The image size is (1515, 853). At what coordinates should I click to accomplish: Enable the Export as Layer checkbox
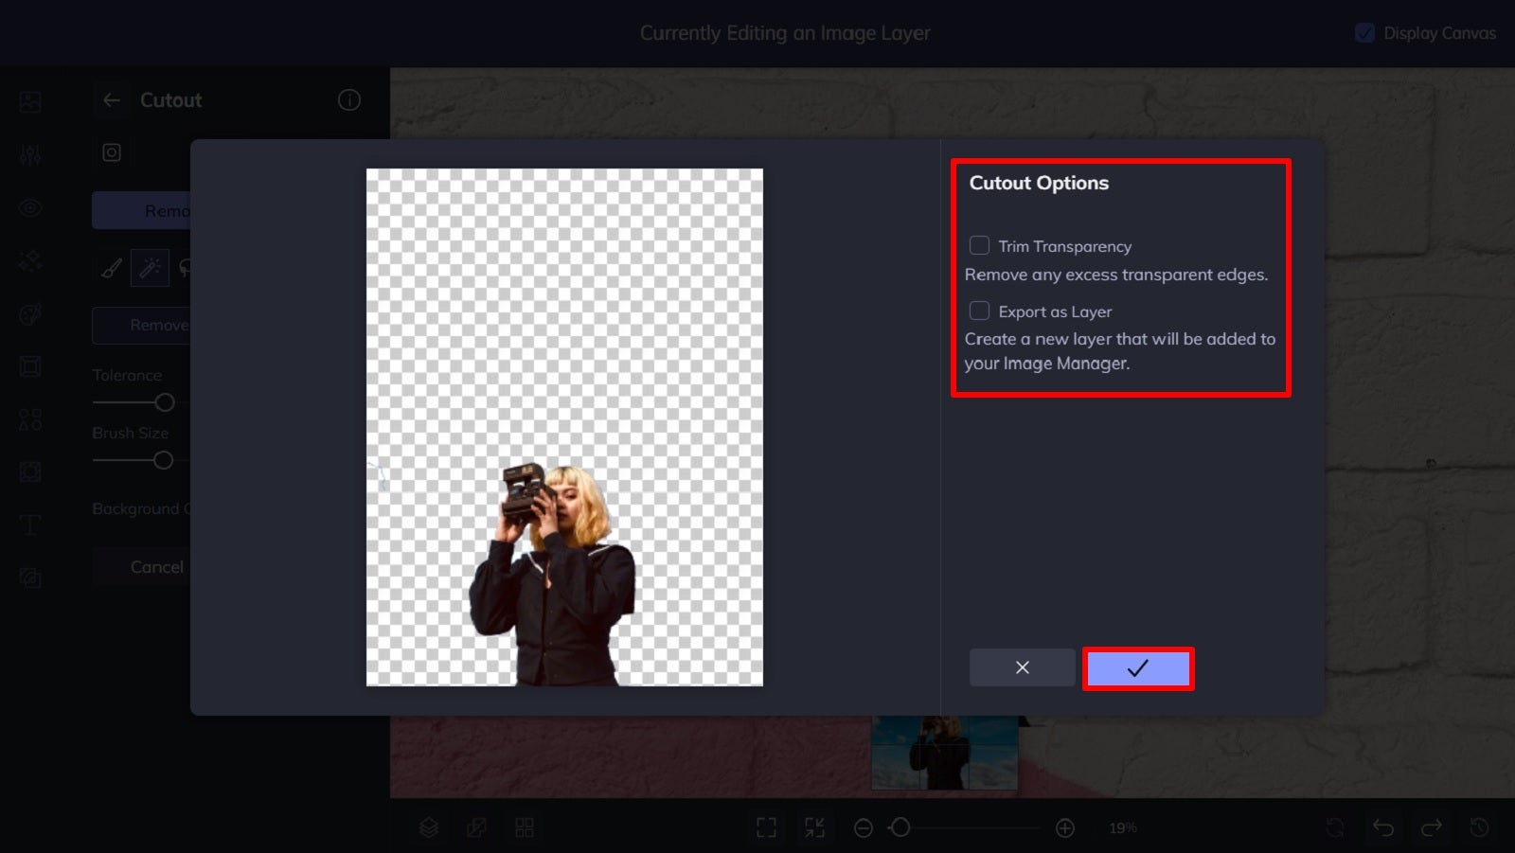pos(980,310)
